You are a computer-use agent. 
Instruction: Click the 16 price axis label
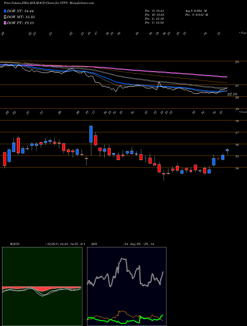pos(237,145)
